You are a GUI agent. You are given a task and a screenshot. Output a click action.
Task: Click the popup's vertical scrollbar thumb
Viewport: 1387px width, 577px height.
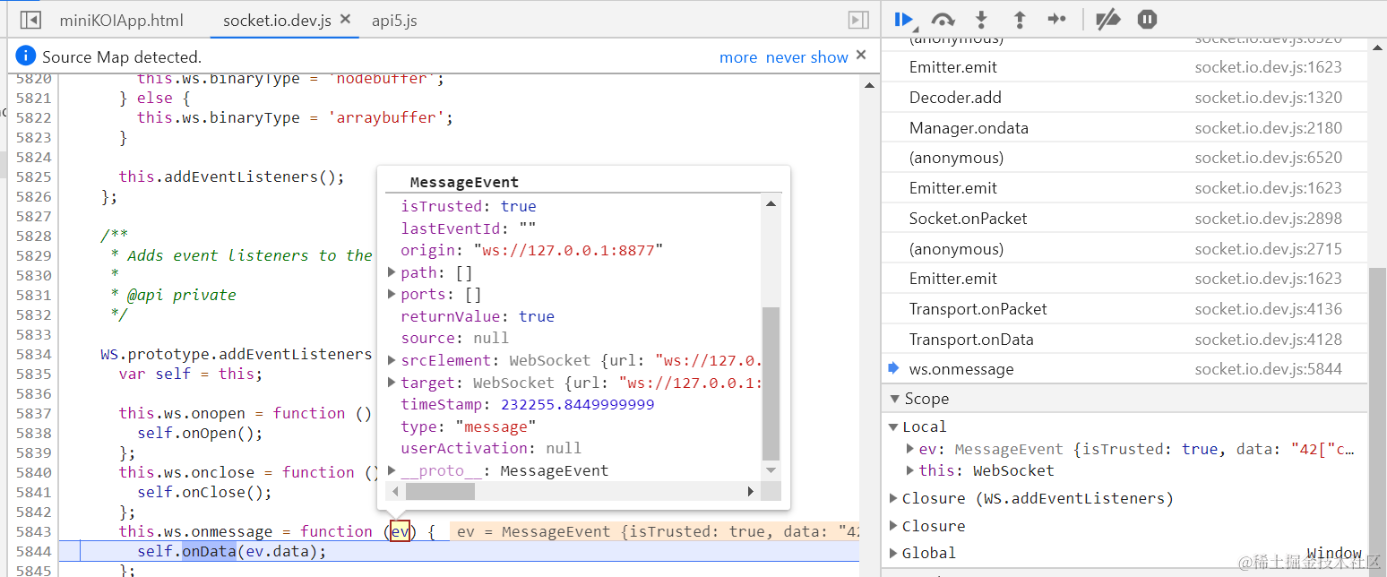[771, 383]
